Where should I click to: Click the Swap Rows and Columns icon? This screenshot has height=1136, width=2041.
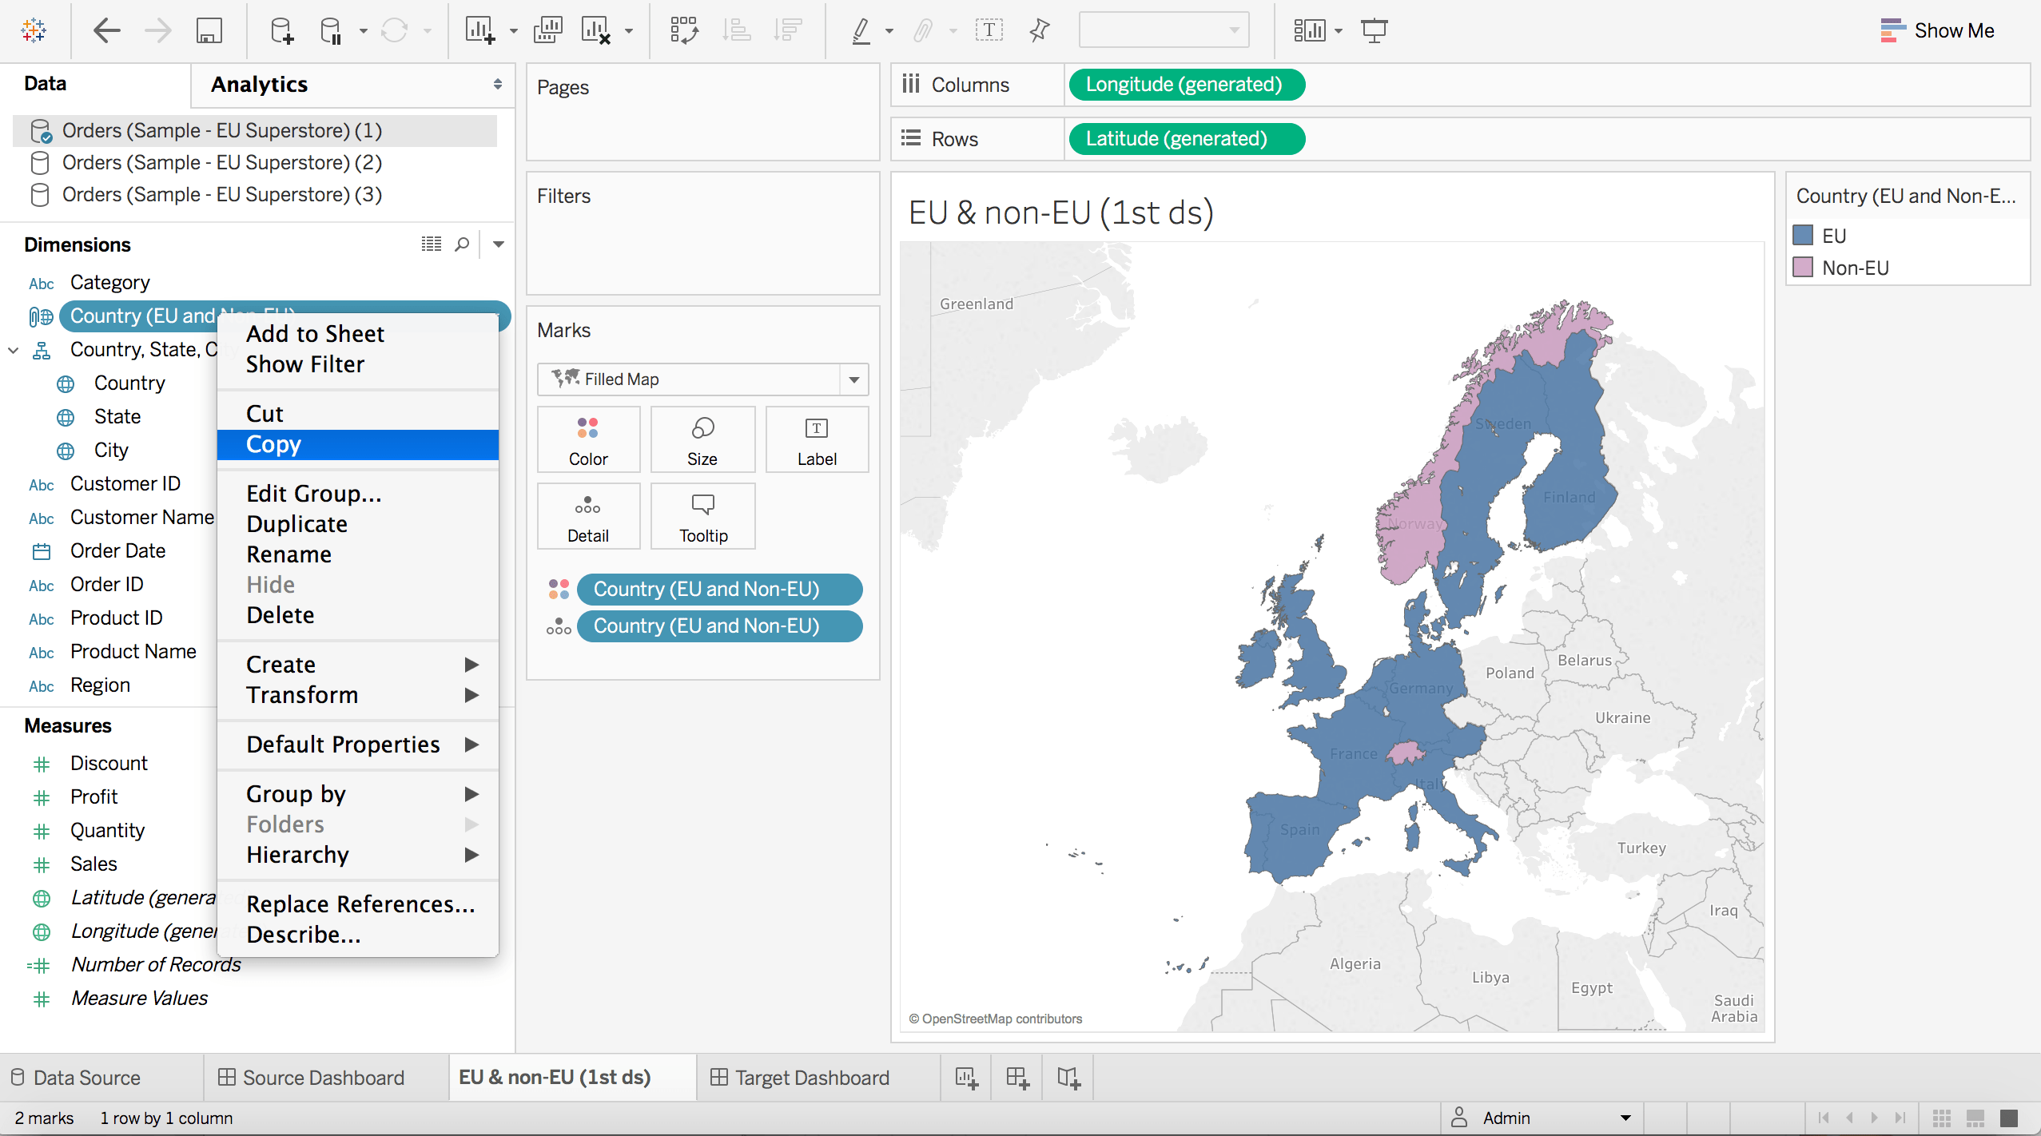coord(684,31)
